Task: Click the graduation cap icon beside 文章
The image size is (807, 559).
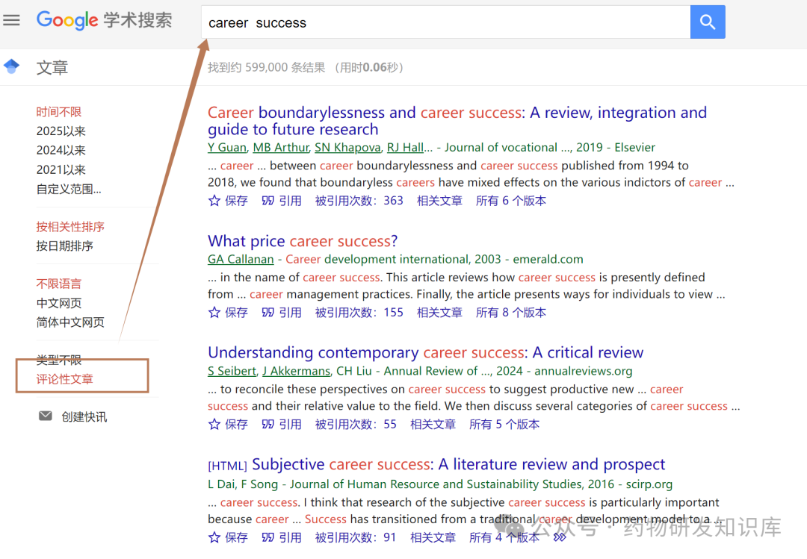Action: (x=11, y=67)
